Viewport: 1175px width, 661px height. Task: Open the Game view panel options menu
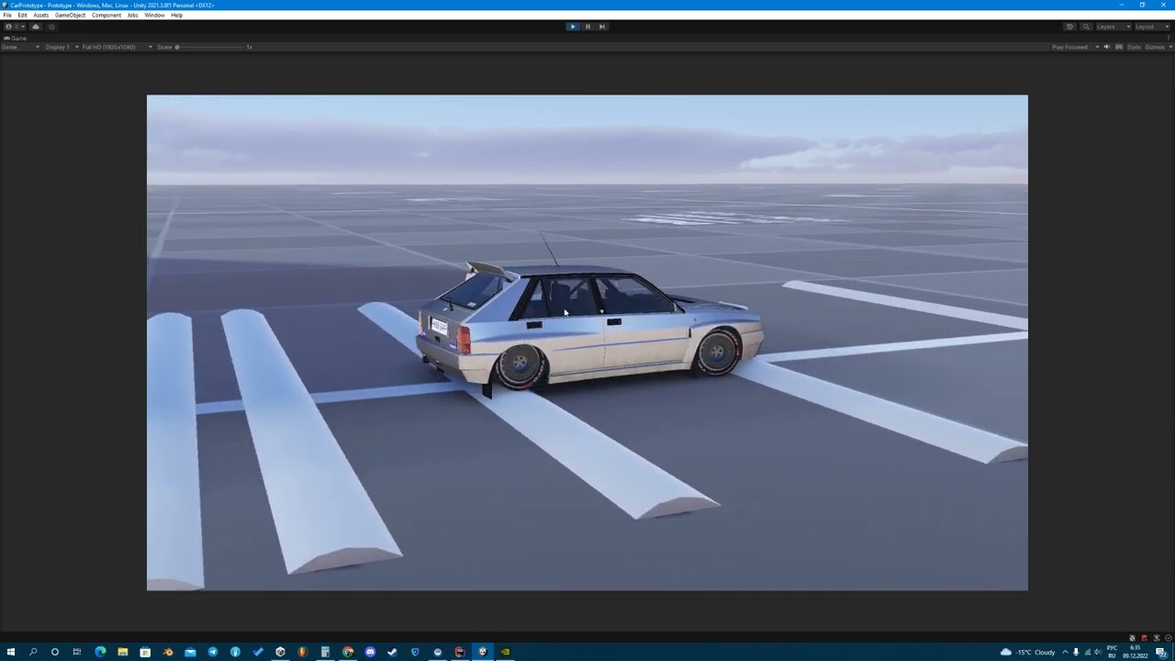coord(1169,38)
